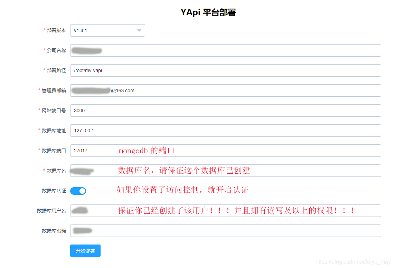Screen dimensions: 394x268
Task: Click the 数据库密码 label
Action: pyautogui.click(x=54, y=231)
